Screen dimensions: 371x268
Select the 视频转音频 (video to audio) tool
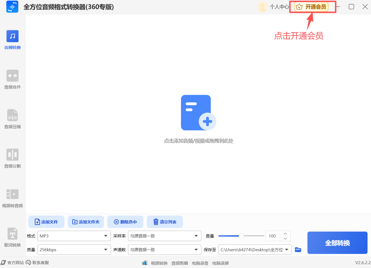tap(12, 198)
